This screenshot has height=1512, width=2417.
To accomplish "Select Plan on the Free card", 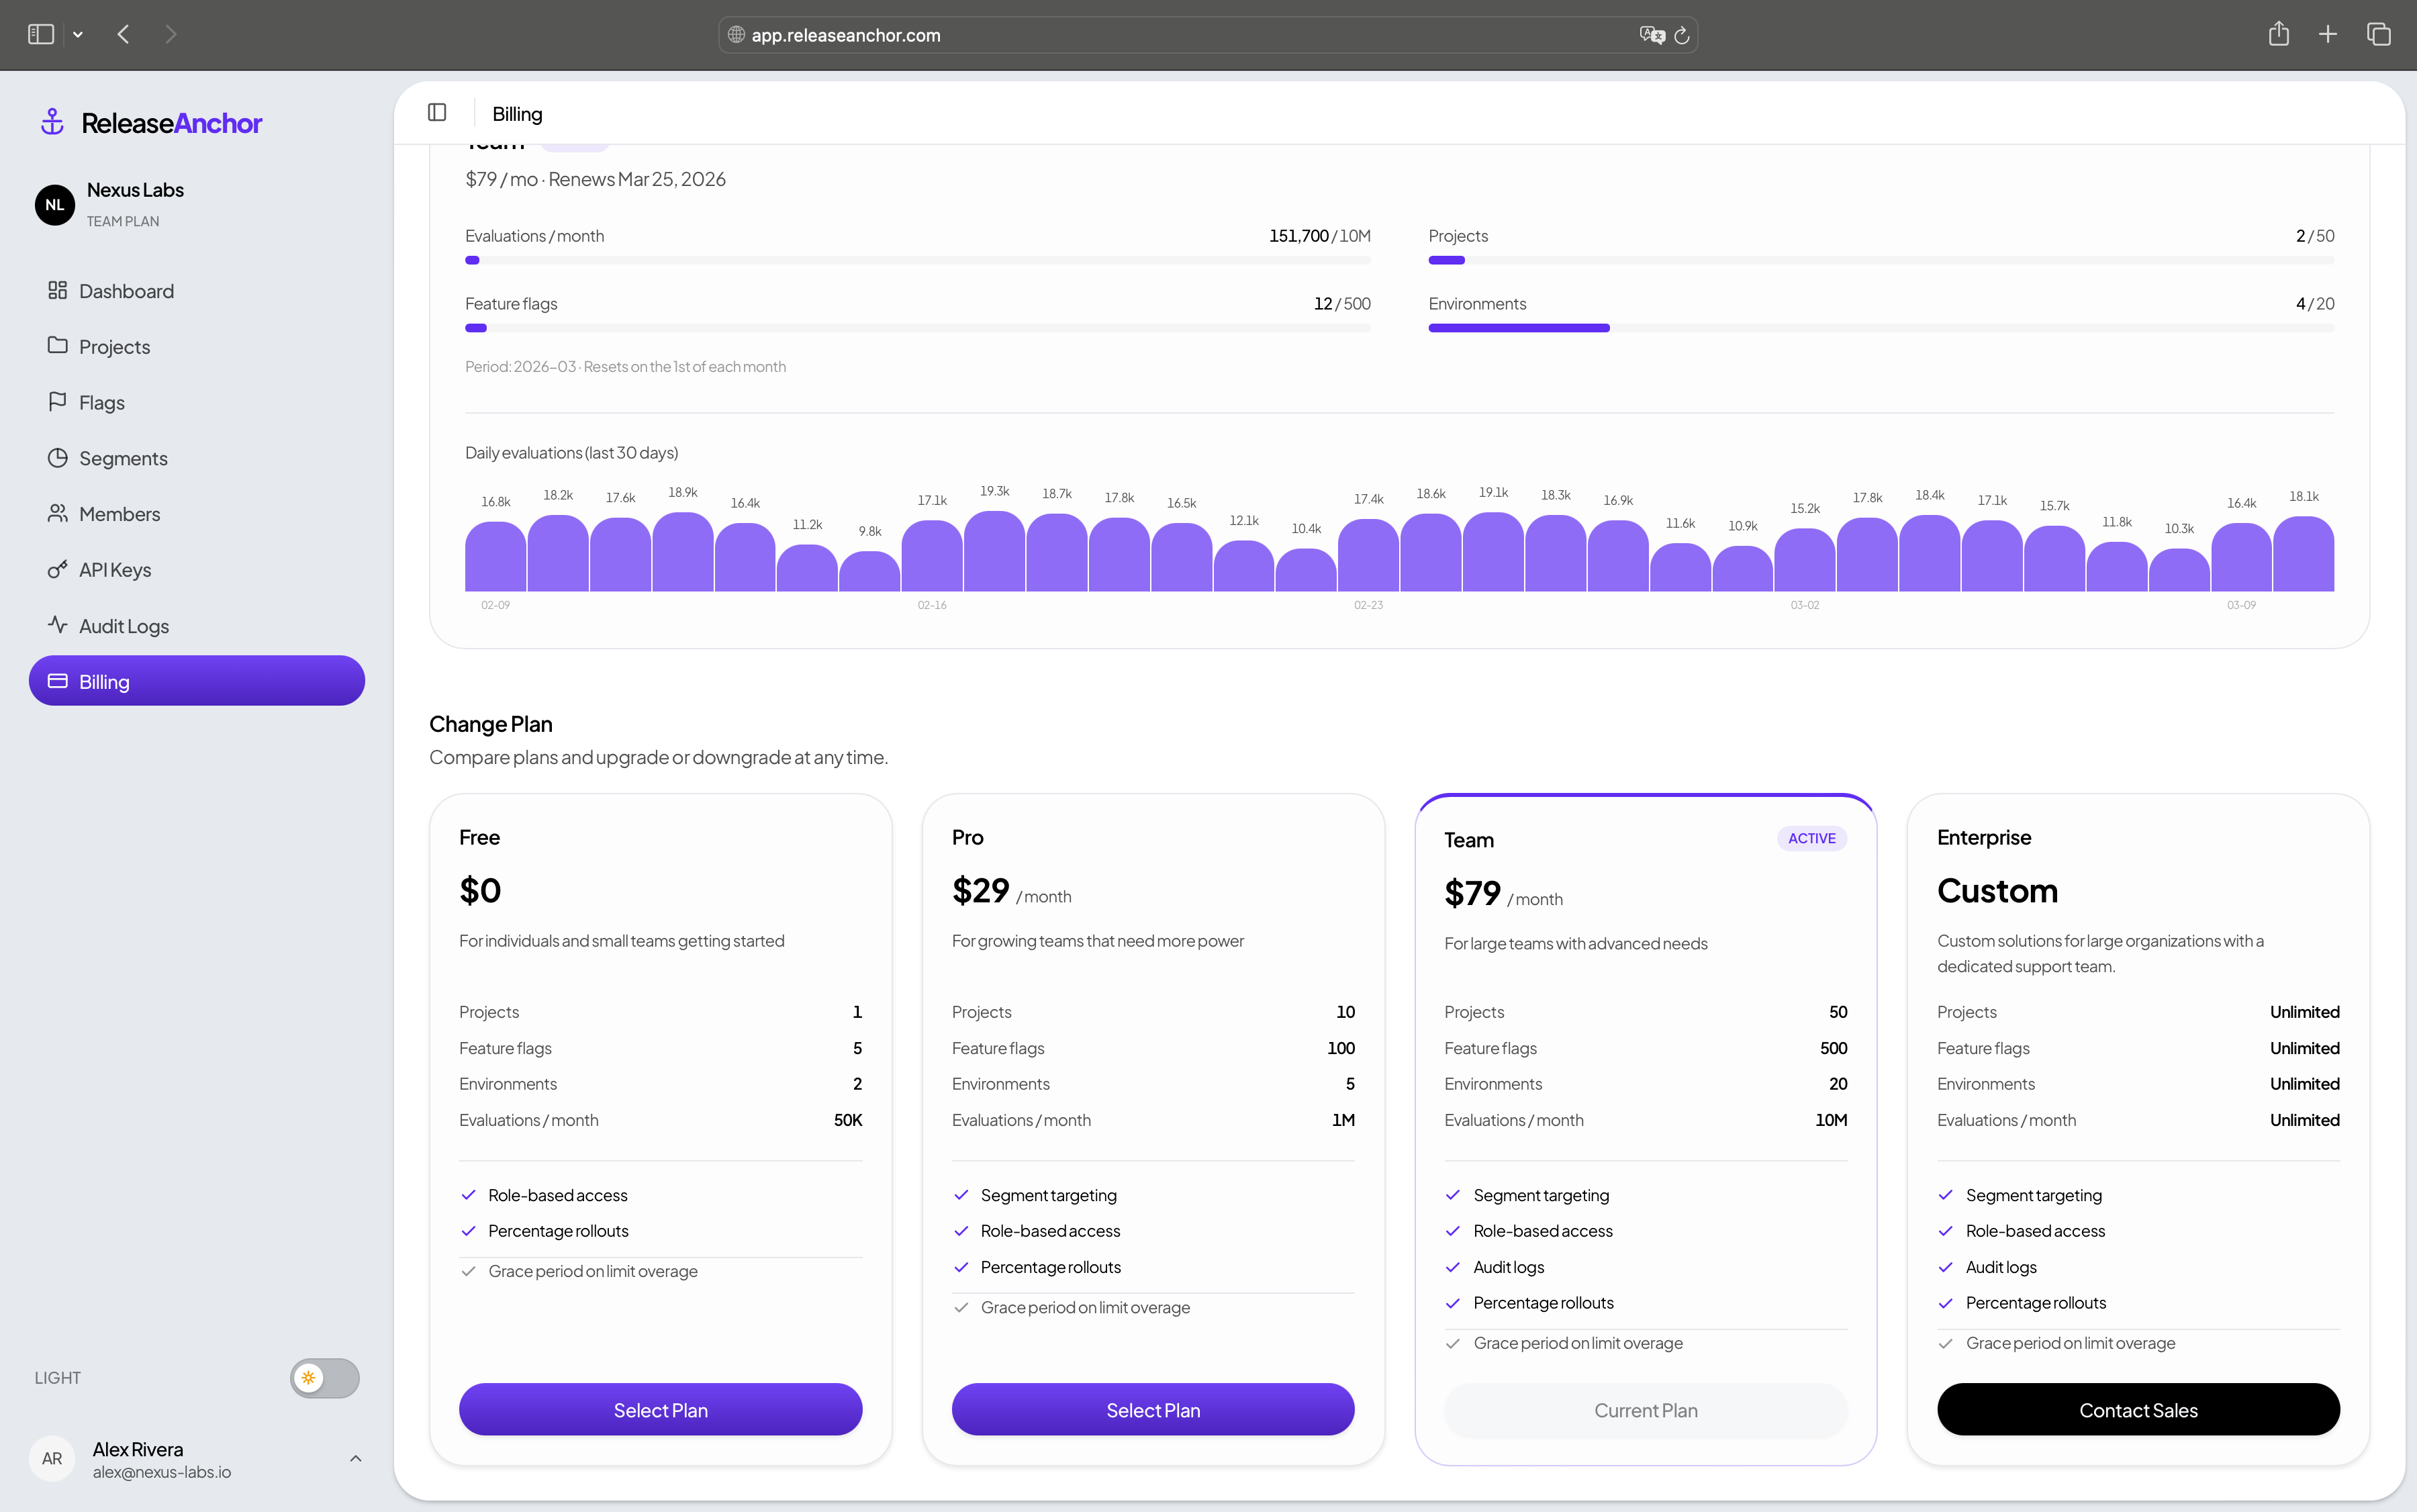I will pos(660,1410).
